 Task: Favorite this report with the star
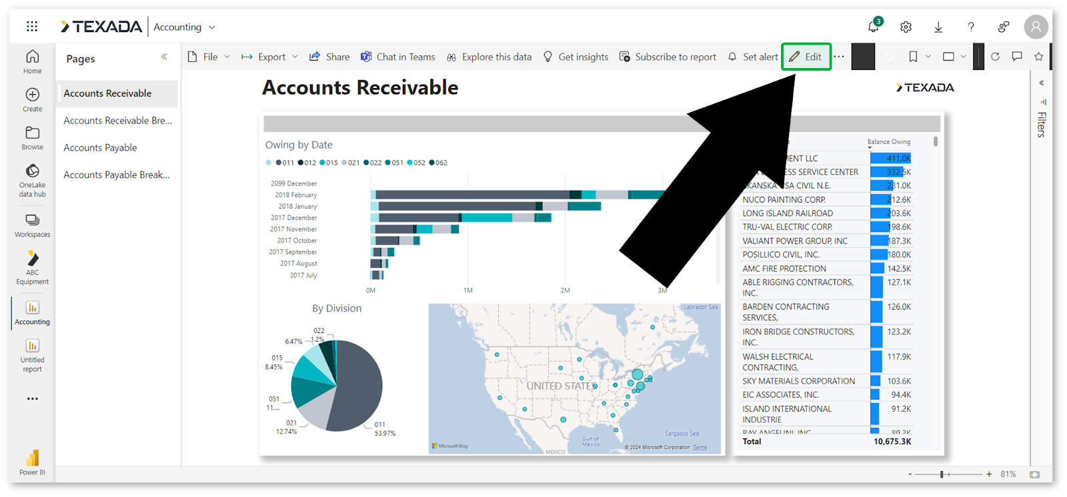coord(1038,57)
